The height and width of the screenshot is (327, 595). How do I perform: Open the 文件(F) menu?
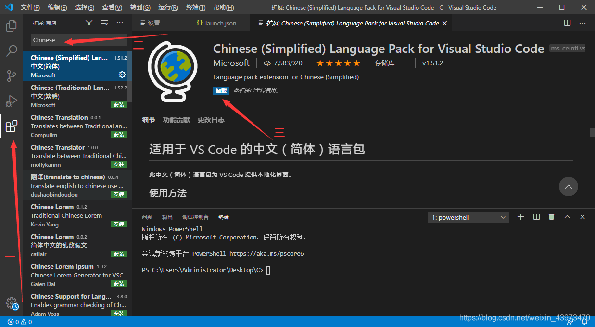pyautogui.click(x=31, y=8)
